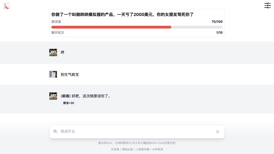Click the logo icon in top-left corner

click(x=7, y=5)
